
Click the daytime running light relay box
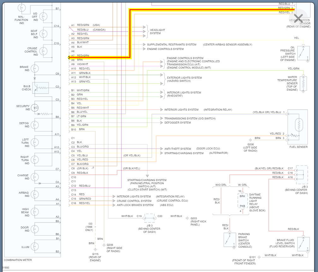click(242, 201)
